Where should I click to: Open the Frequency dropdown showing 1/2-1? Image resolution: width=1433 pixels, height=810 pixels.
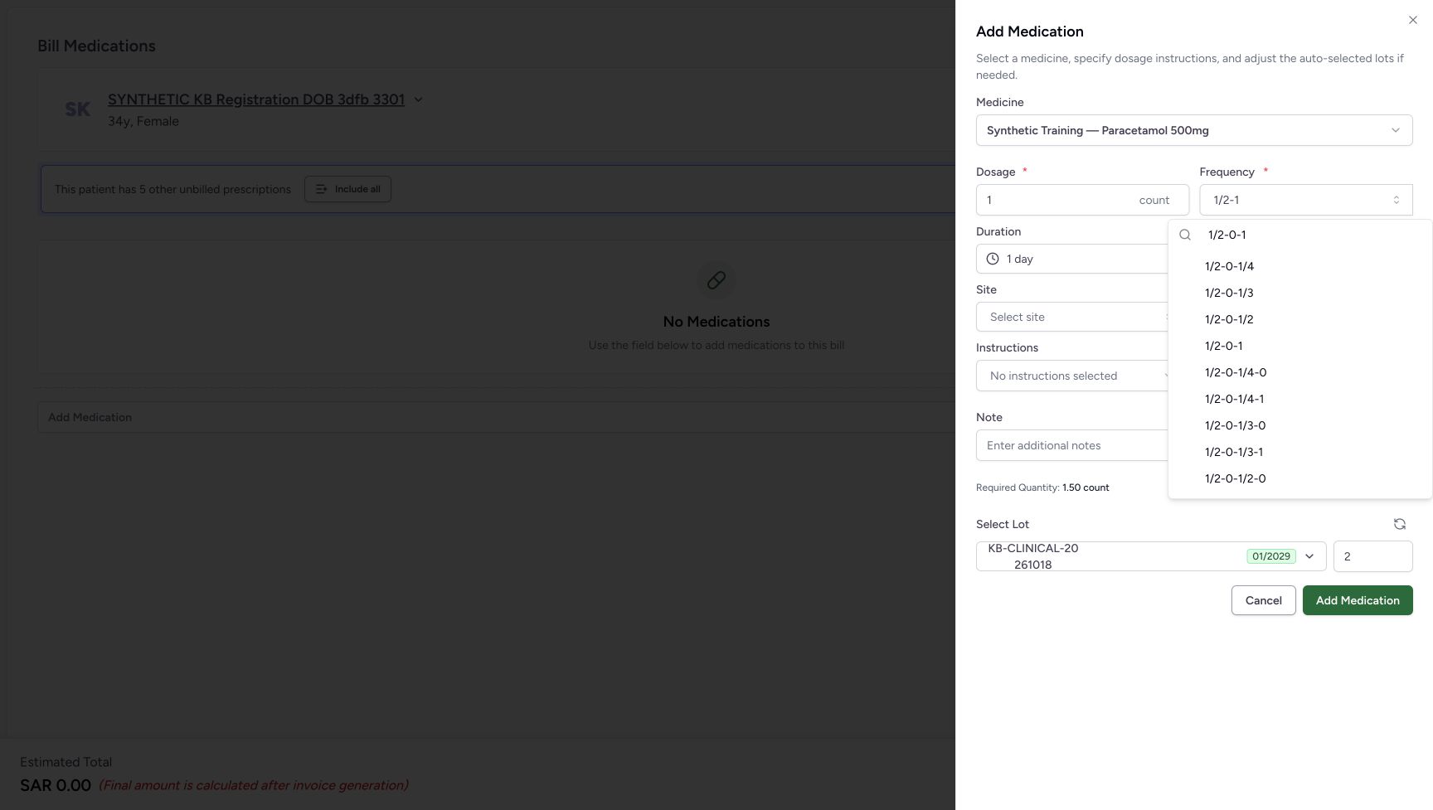coord(1306,200)
